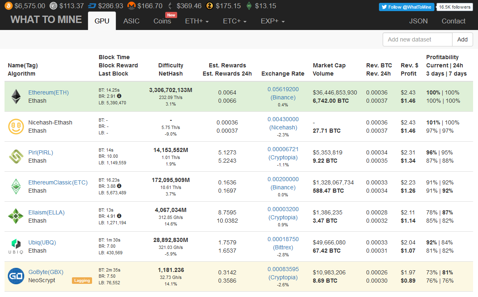
Task: Open the Ethereum(ETH) coin link
Action: (x=48, y=92)
